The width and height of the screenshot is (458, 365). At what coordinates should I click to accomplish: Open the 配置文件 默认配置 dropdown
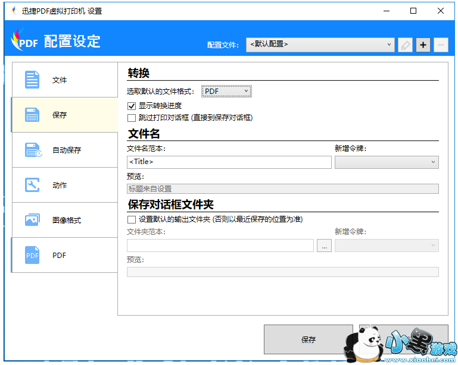pos(320,45)
